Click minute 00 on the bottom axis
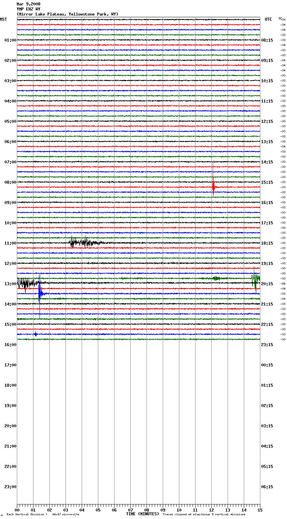 (x=17, y=510)
